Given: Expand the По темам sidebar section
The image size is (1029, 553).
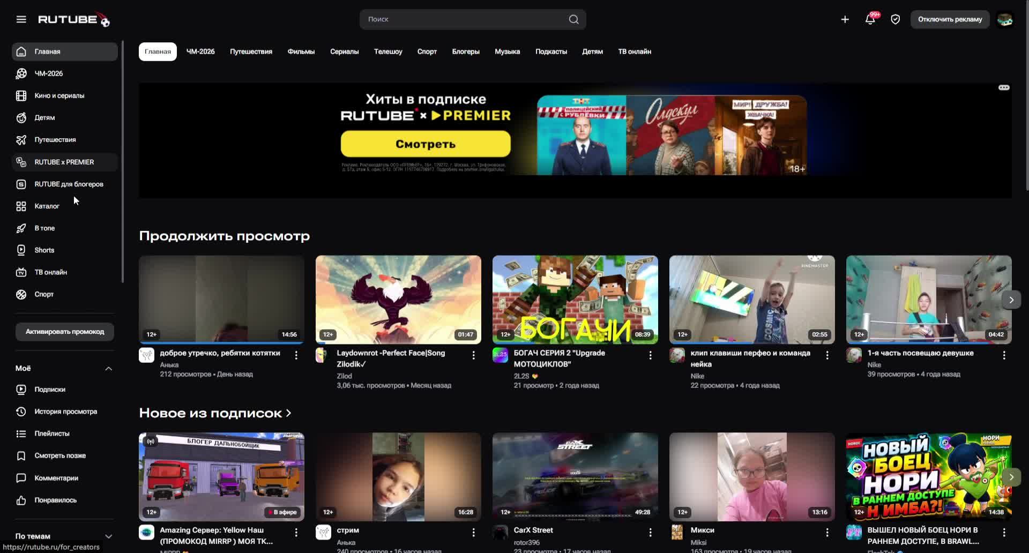Looking at the screenshot, I should [x=108, y=536].
